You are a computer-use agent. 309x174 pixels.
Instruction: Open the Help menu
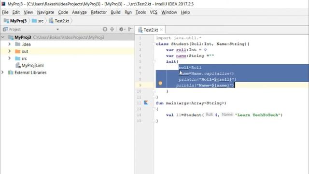tap(185, 12)
